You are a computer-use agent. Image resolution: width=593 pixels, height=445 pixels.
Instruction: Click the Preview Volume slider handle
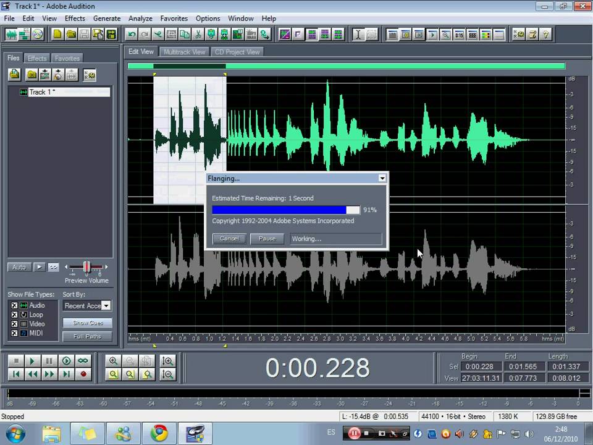pyautogui.click(x=86, y=267)
